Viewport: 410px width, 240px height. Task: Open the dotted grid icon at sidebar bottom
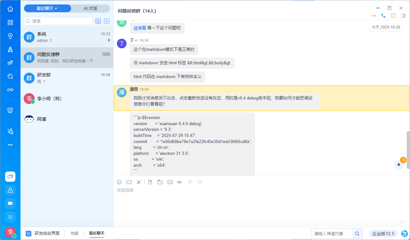[10, 217]
